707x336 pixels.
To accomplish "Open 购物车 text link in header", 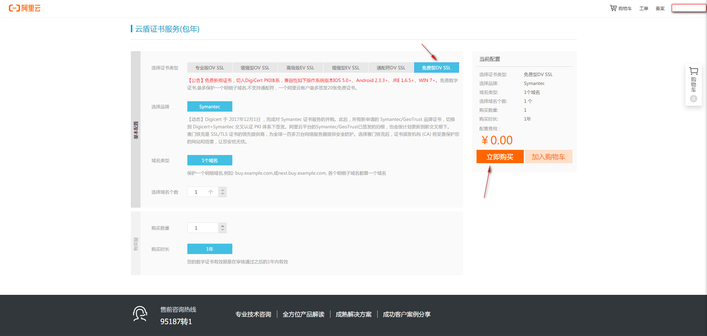I will [625, 8].
